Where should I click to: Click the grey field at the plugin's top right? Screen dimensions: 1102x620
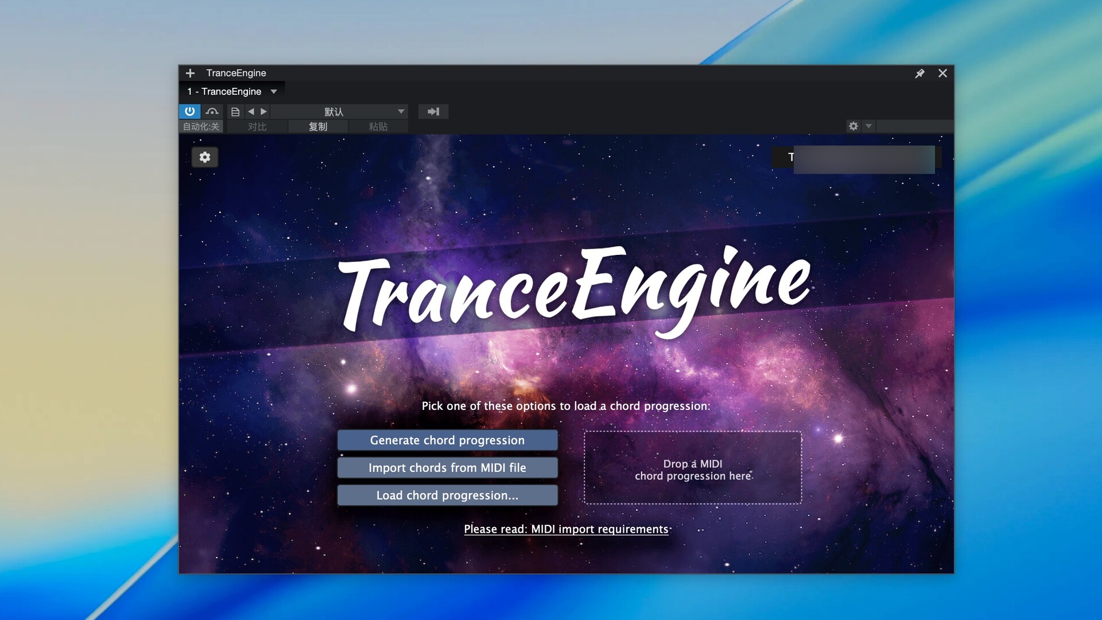point(864,159)
